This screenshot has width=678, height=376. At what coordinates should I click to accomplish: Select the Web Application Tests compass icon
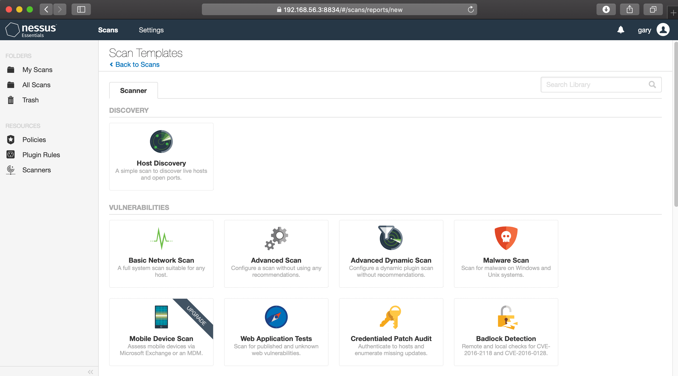coord(276,317)
